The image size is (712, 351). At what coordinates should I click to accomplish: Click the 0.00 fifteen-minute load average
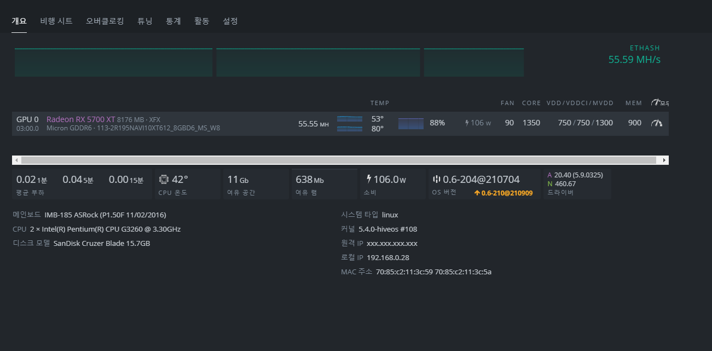(126, 180)
